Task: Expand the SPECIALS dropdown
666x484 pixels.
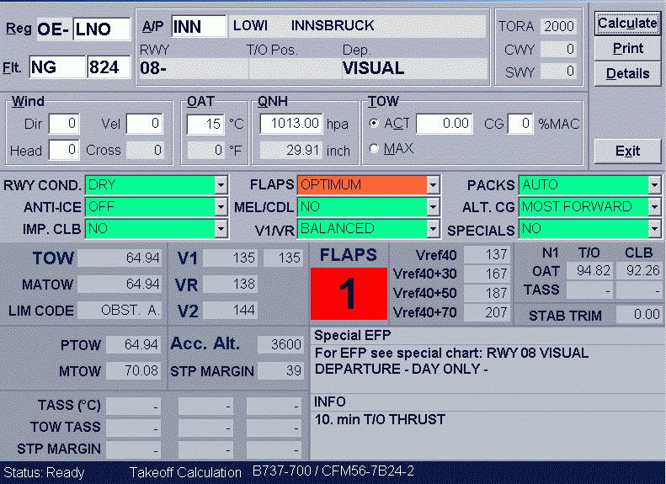Action: click(x=654, y=229)
